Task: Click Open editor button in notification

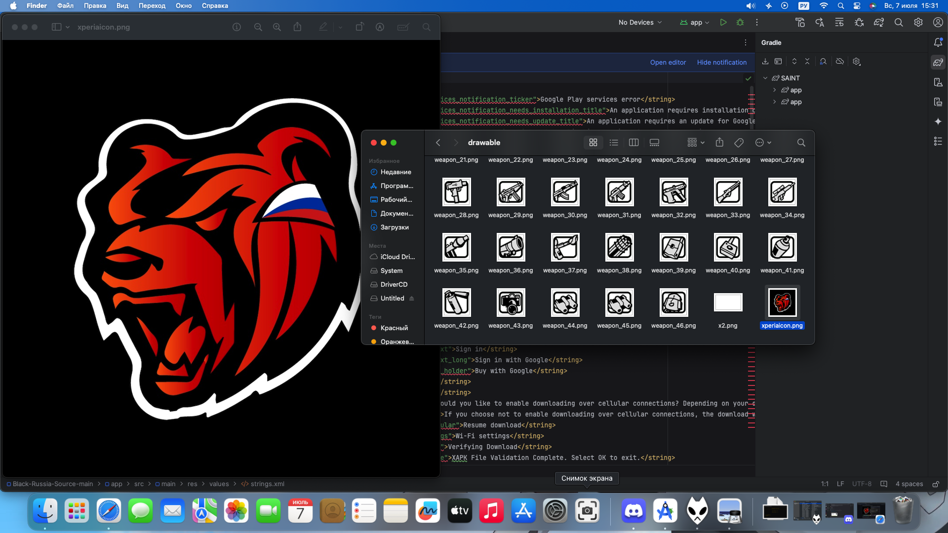Action: [668, 62]
